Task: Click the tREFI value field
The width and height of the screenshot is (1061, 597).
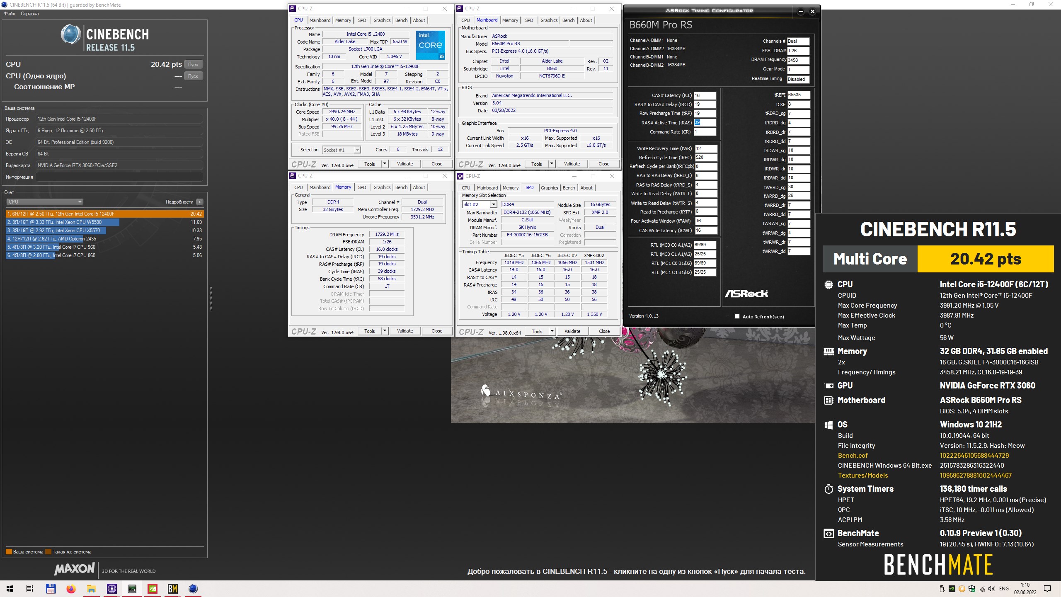Action: click(x=799, y=95)
